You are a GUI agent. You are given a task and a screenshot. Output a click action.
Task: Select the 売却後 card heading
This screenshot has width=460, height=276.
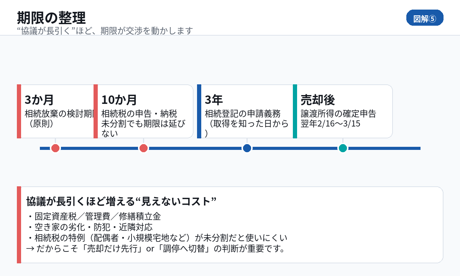click(318, 100)
